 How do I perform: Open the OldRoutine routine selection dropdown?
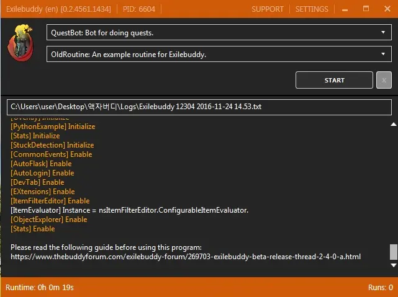pyautogui.click(x=219, y=54)
